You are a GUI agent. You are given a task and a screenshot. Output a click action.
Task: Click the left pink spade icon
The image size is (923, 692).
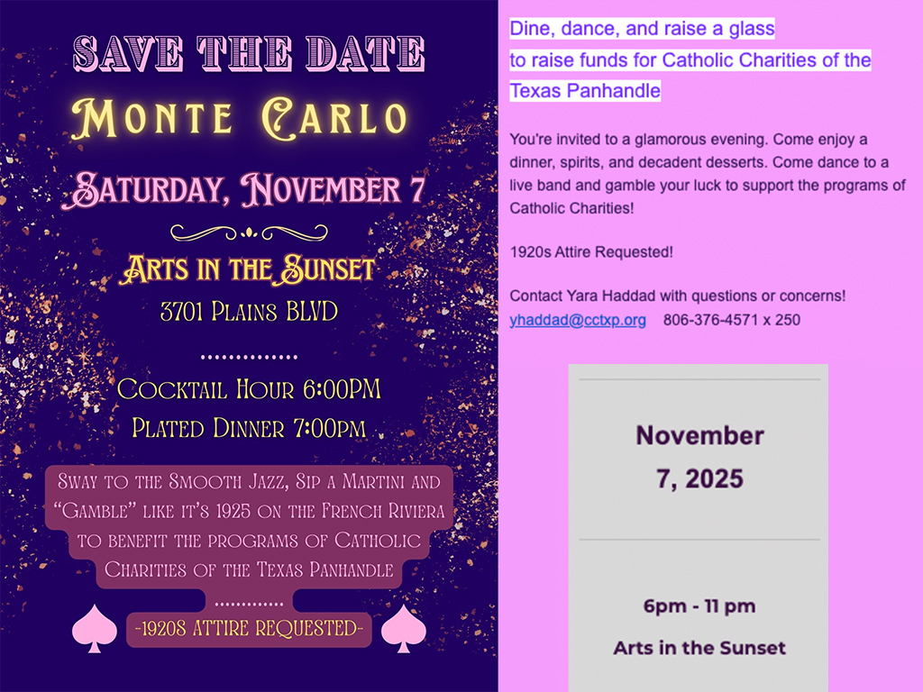click(94, 628)
